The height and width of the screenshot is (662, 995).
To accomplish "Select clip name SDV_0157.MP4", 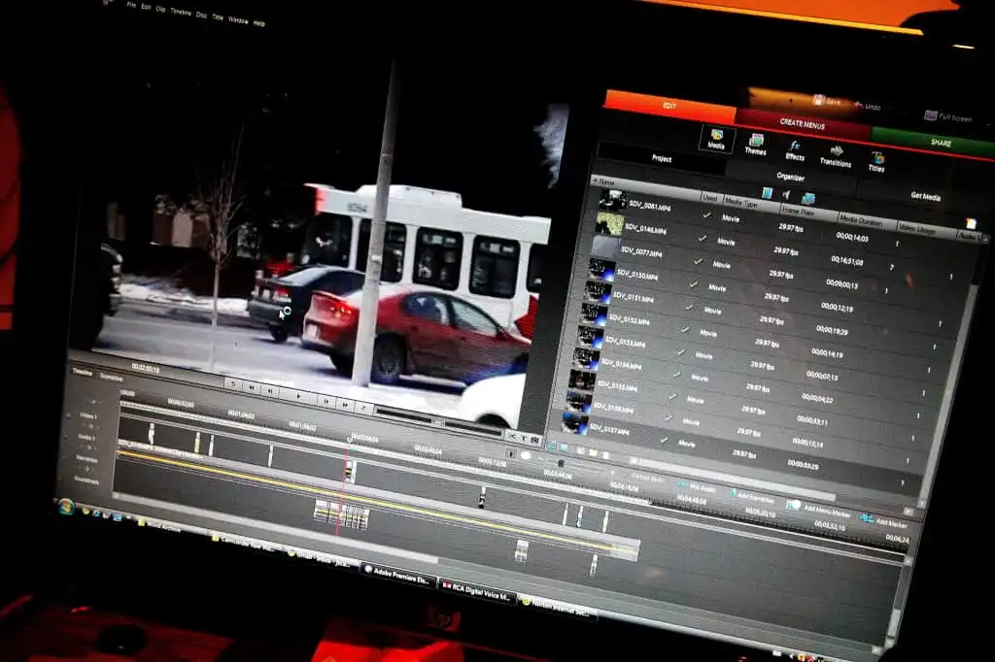I will tap(608, 431).
